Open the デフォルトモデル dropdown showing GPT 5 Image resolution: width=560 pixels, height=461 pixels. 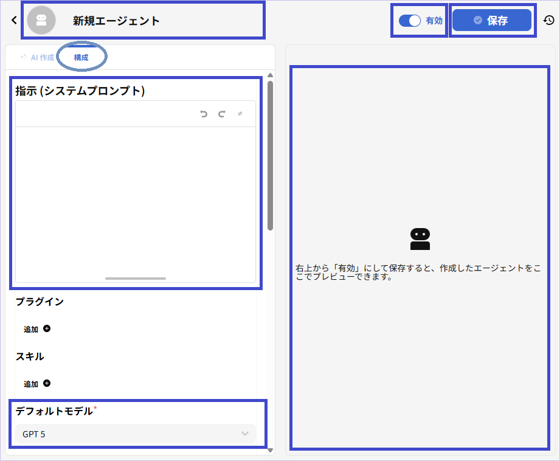pyautogui.click(x=134, y=434)
